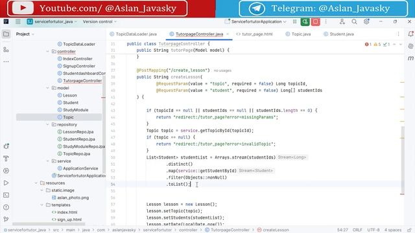415x233 pixels.
Task: Open the Notifications bell
Action: pos(410,34)
